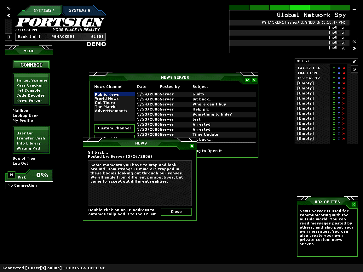Open the Mailbox link
Viewport: 363px width, 272px height.
(x=20, y=110)
